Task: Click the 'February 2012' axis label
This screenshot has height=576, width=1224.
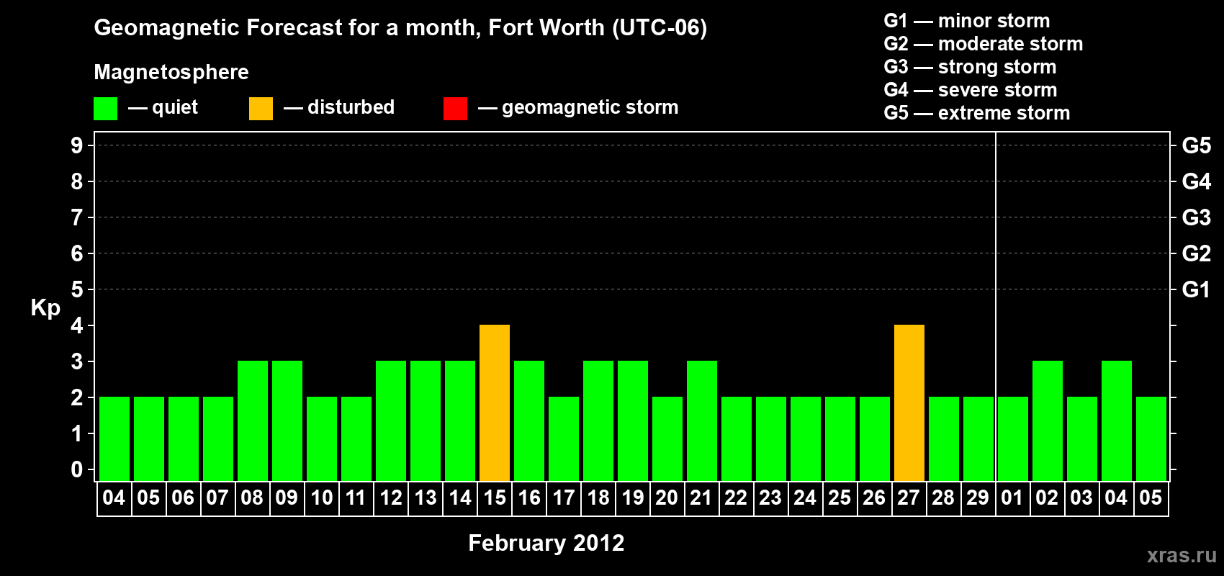Action: click(x=546, y=543)
